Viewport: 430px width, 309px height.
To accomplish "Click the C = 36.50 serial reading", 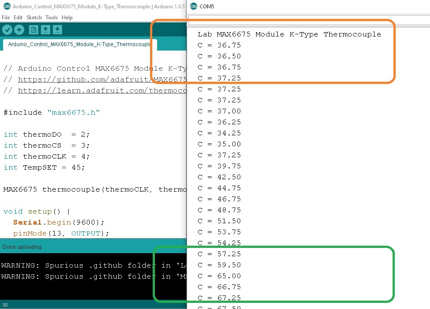I will pos(219,56).
